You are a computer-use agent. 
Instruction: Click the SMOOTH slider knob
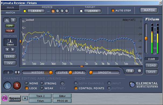point(91,73)
